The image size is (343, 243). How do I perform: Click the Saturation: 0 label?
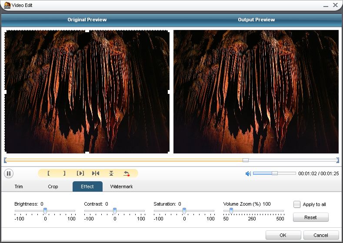(167, 204)
